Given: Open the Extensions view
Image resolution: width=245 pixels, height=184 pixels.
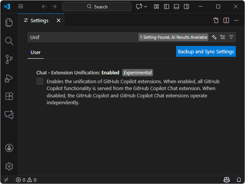Looking at the screenshot, I should (x=9, y=96).
